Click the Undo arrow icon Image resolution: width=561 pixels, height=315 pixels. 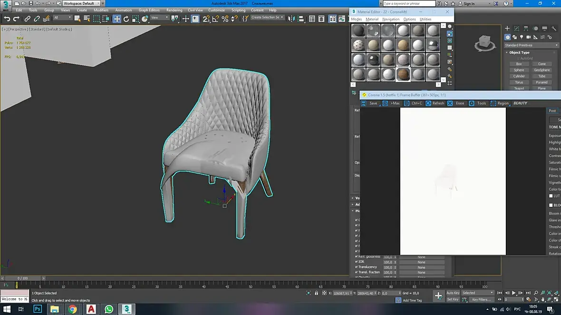tap(7, 19)
